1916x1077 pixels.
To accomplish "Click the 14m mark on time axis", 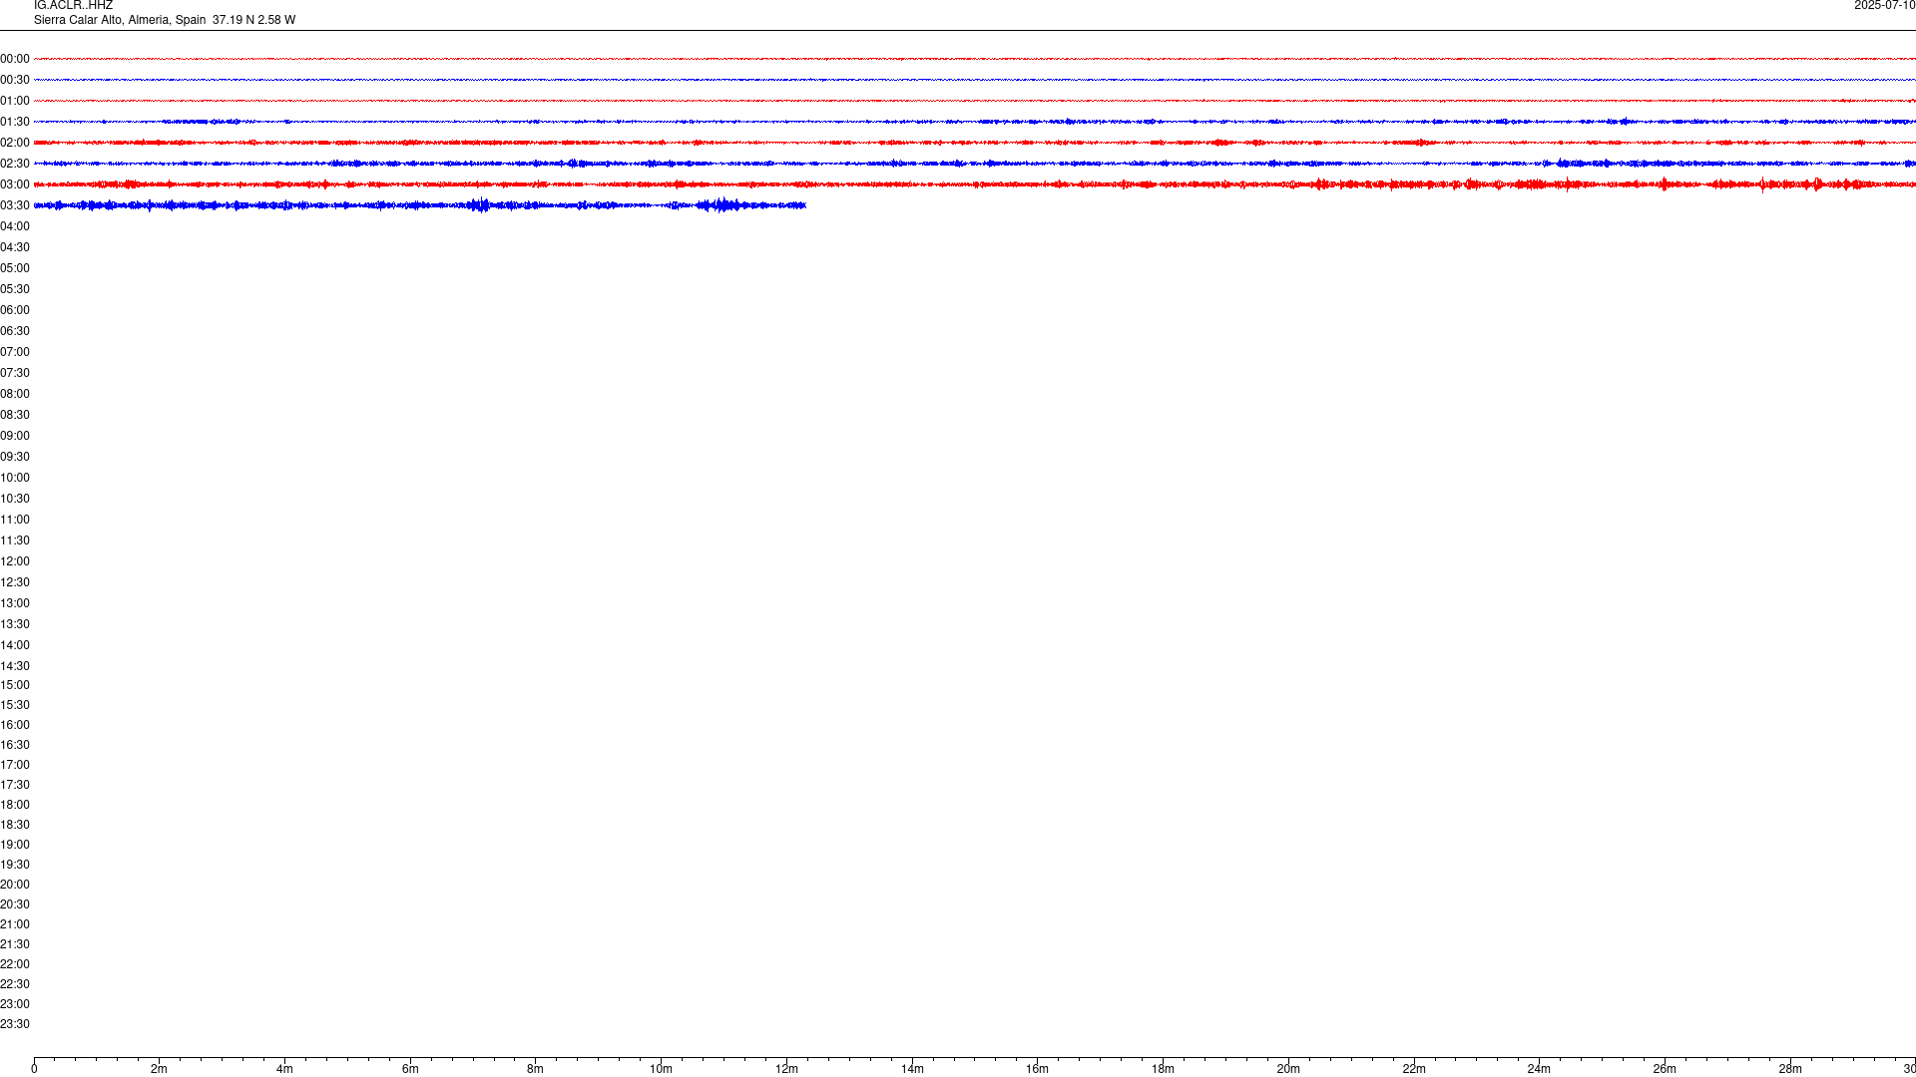I will (x=912, y=1069).
